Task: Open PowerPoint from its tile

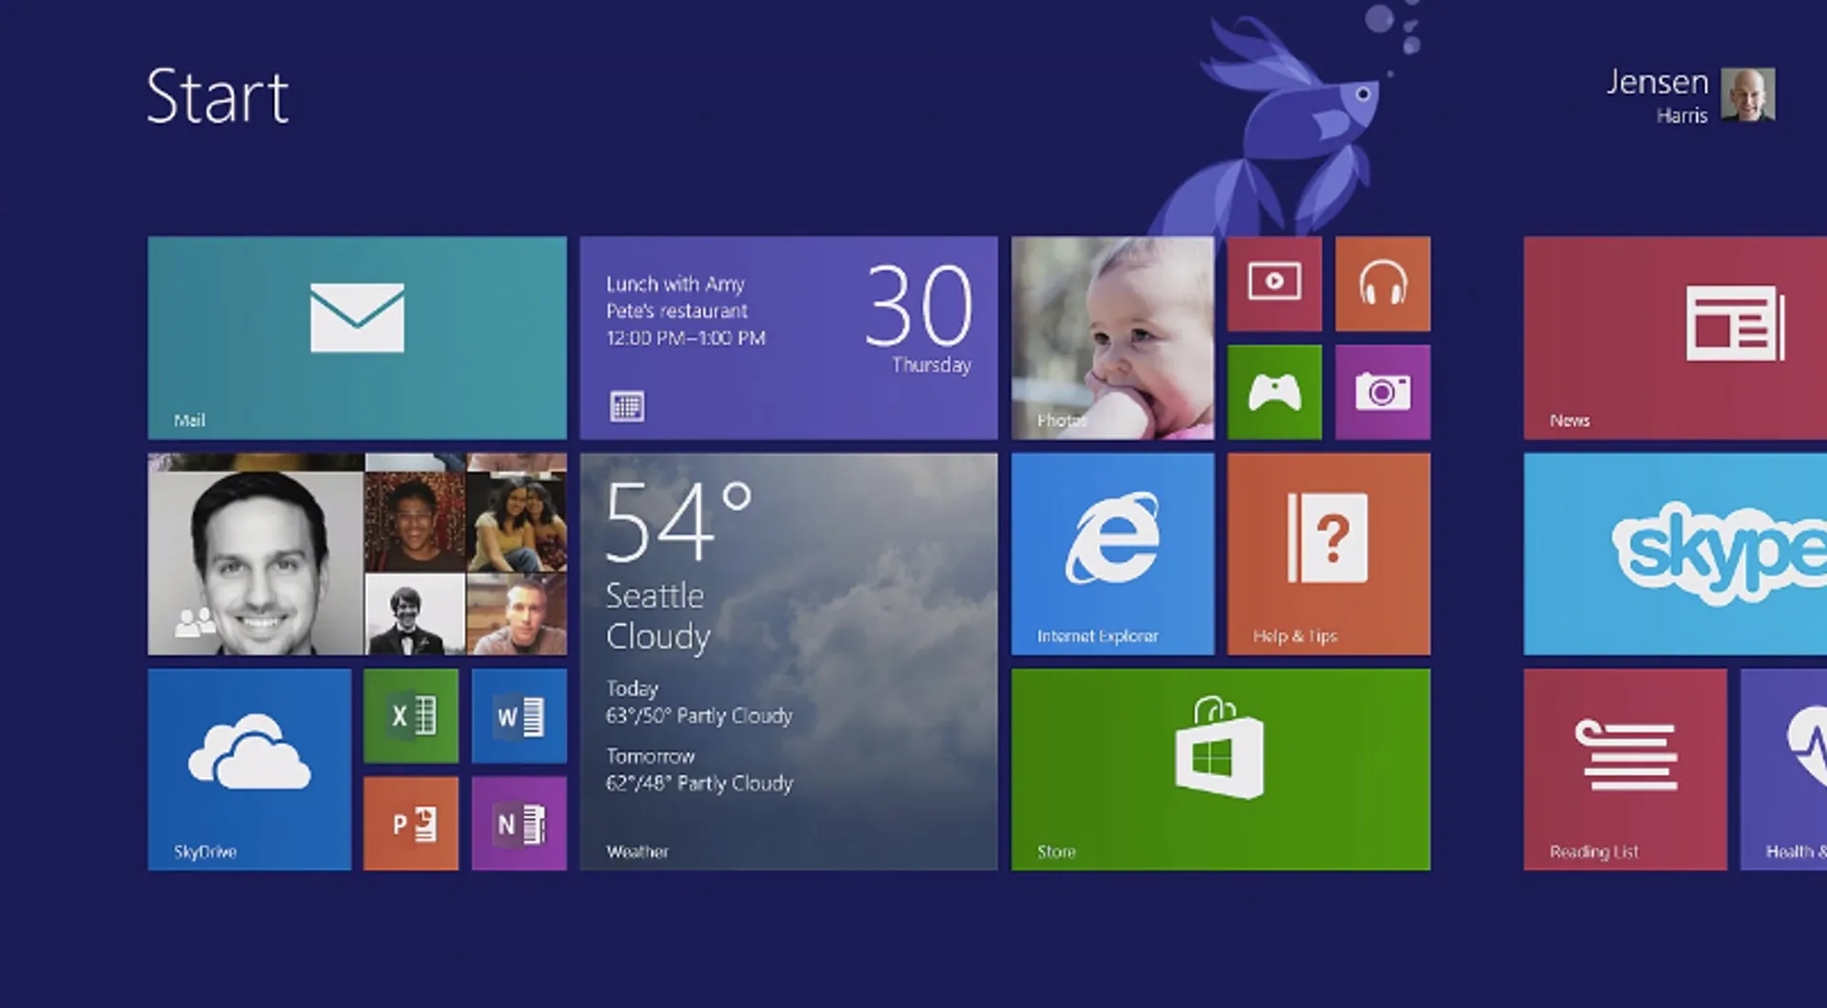Action: [411, 822]
